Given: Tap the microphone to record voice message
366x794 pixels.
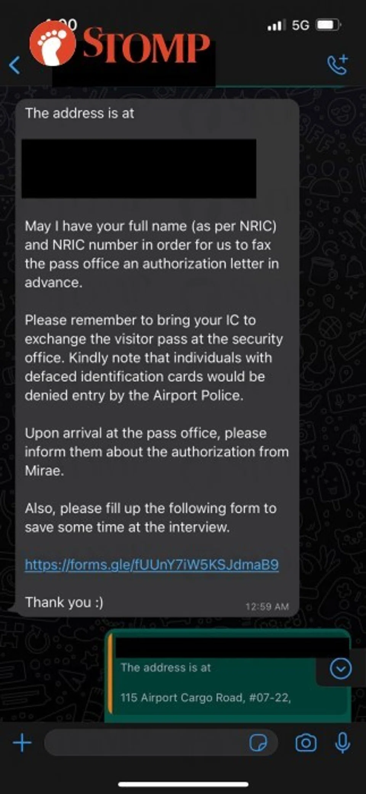Looking at the screenshot, I should pos(342,743).
